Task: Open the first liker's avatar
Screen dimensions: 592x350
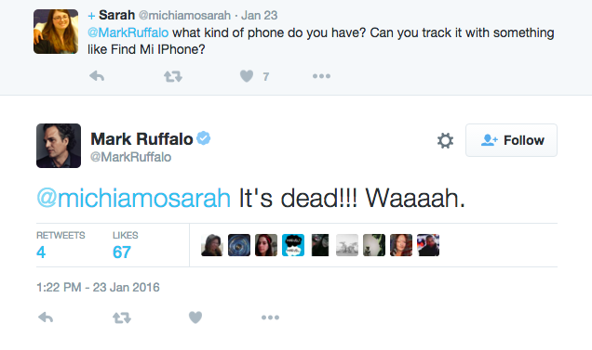Action: pyautogui.click(x=212, y=245)
